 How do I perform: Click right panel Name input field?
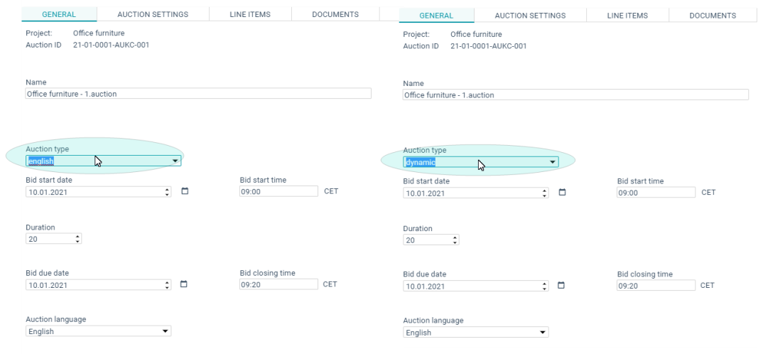(x=575, y=95)
